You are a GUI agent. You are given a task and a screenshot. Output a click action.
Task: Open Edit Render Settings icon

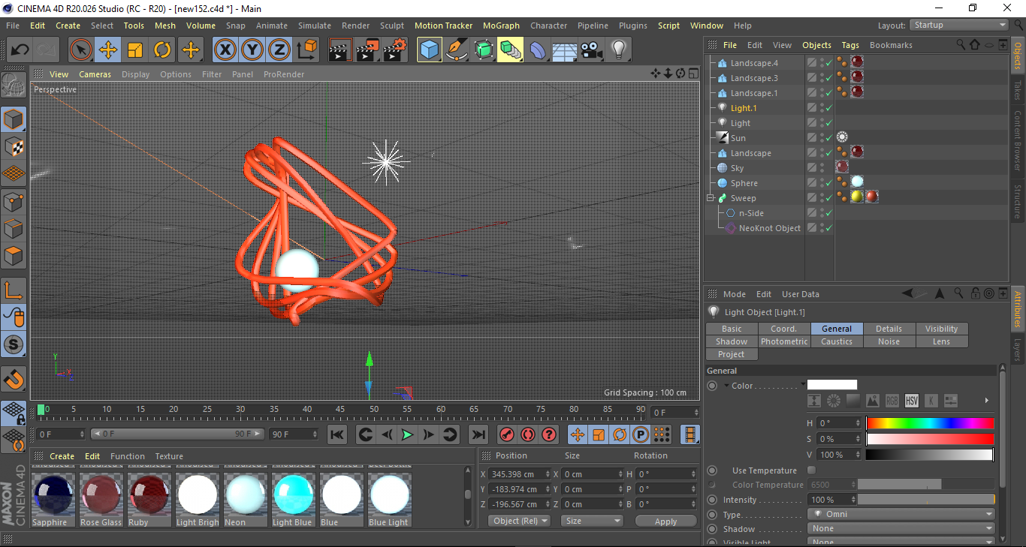(395, 50)
